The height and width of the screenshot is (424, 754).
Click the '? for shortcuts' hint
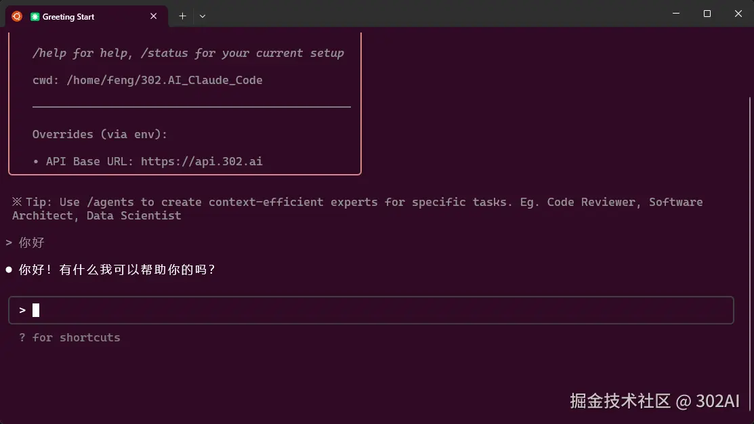(x=70, y=337)
